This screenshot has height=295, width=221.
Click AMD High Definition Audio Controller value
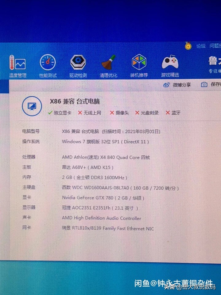(x=102, y=218)
